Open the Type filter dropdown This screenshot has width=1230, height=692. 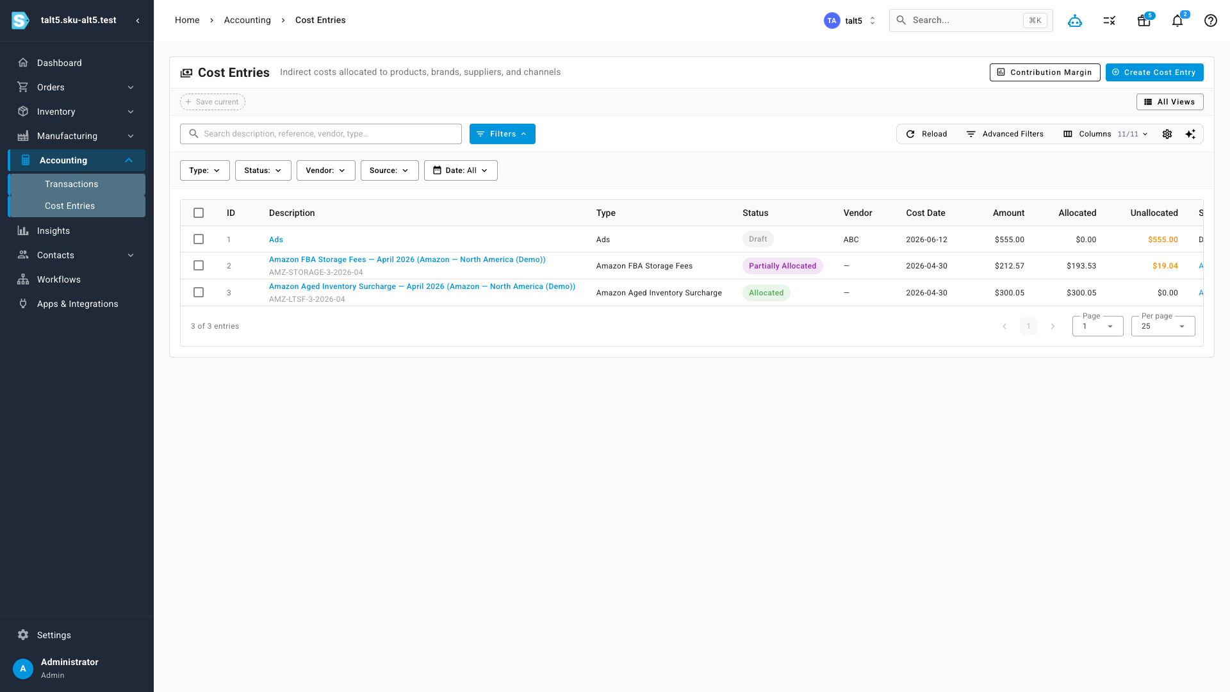205,170
